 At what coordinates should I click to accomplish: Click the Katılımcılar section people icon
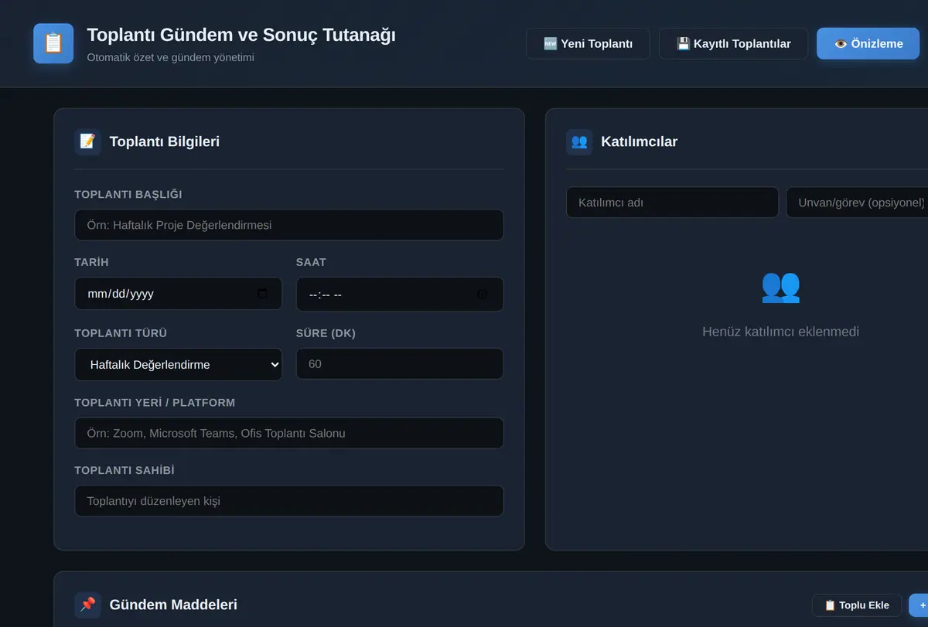579,141
